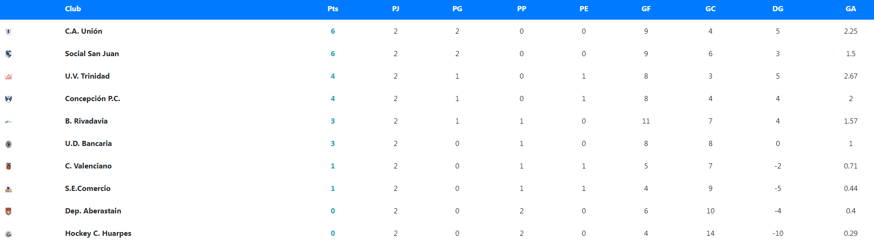Click the GA column header

[851, 9]
